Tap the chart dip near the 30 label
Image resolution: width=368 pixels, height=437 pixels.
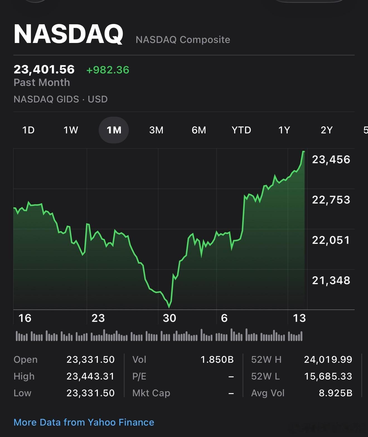(x=169, y=307)
